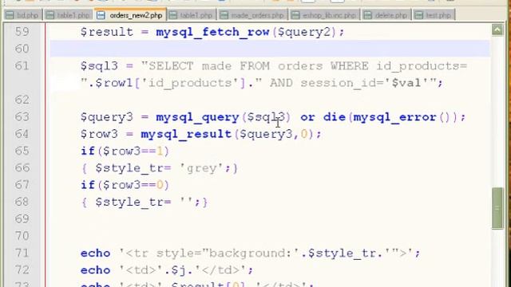The height and width of the screenshot is (287, 511).
Task: Click the word SELECT in the SQL string
Action: [171, 66]
